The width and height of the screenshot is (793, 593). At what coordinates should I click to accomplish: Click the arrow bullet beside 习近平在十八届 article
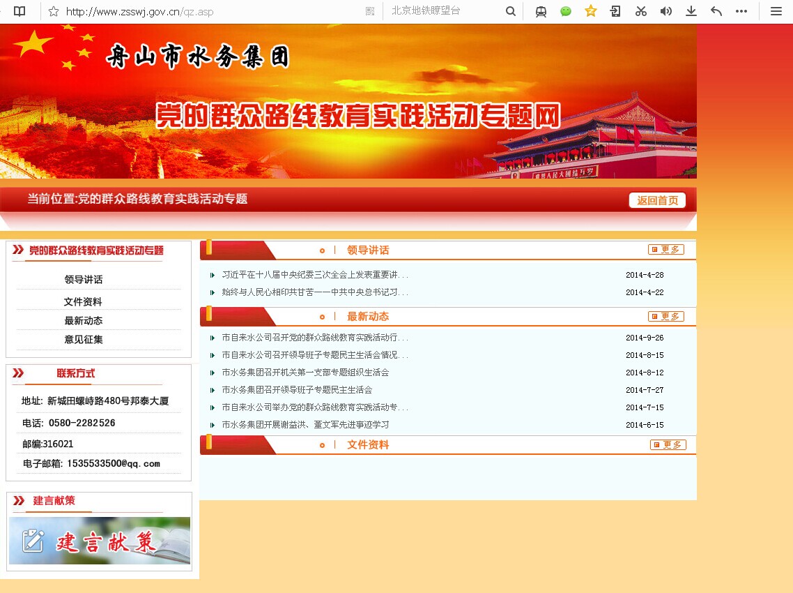click(x=213, y=276)
